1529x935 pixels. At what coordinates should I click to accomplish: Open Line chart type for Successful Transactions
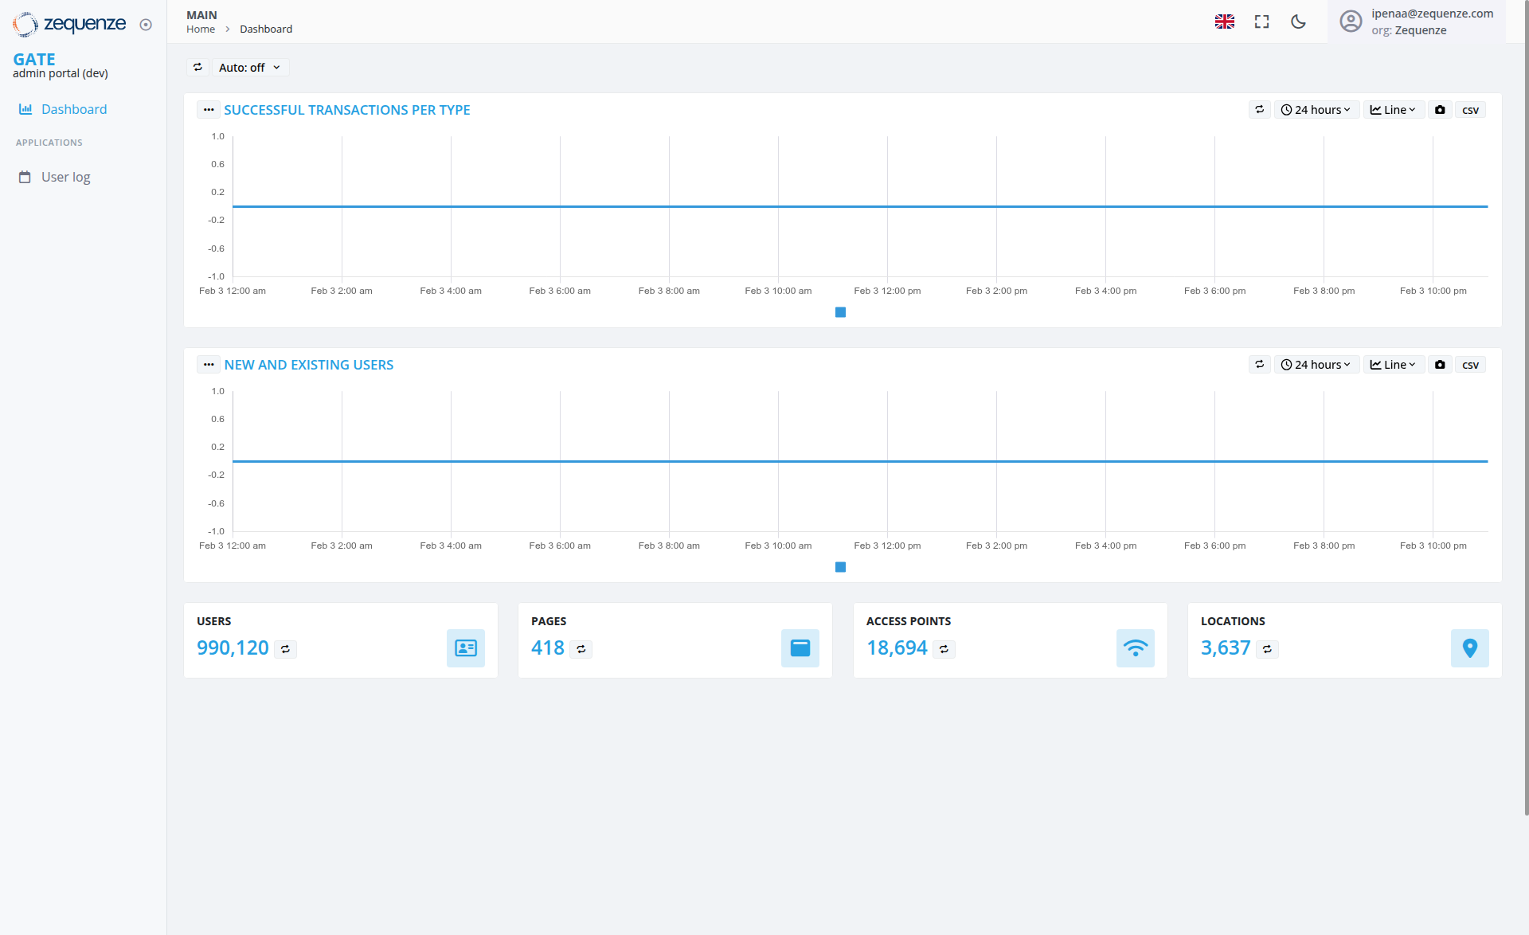click(1394, 110)
